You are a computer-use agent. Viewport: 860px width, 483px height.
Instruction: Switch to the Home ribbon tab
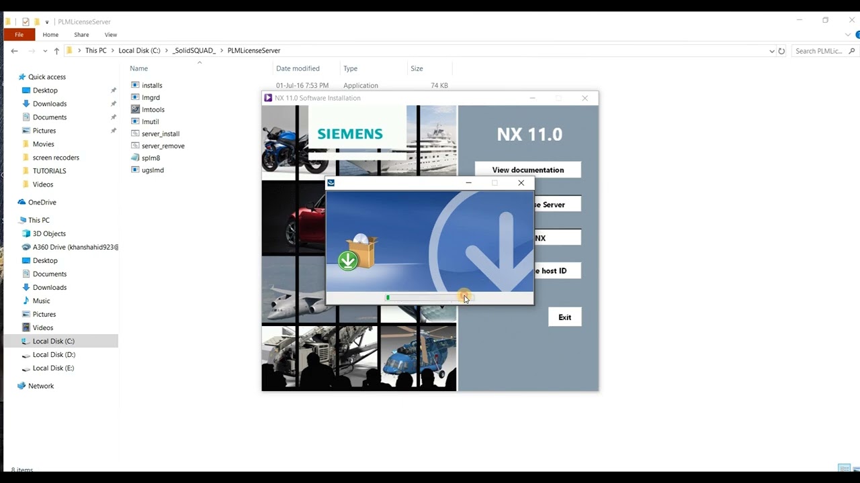click(50, 34)
